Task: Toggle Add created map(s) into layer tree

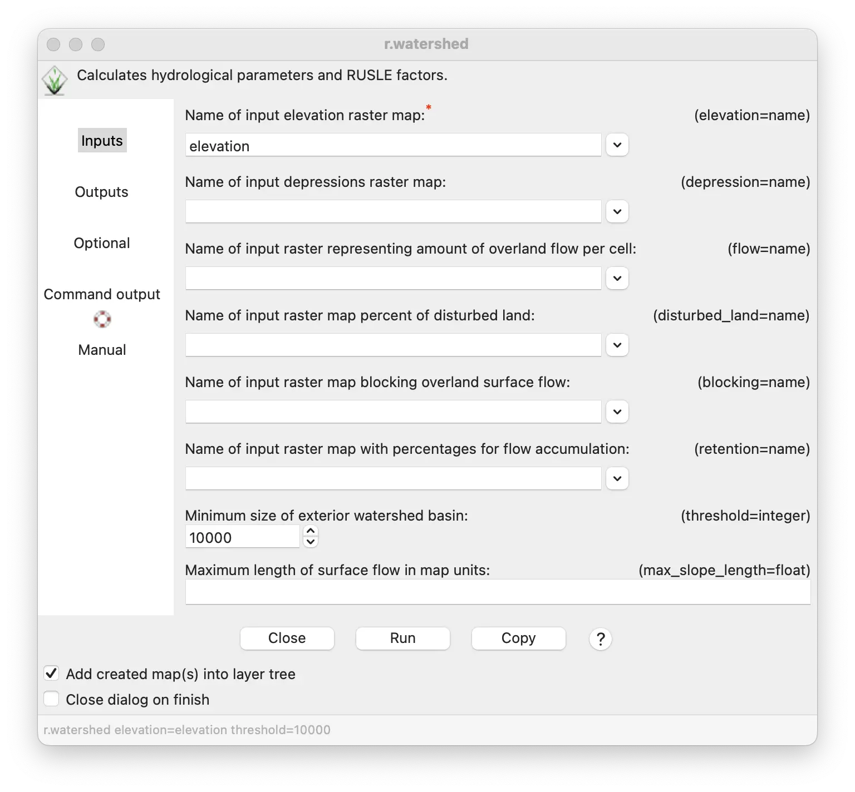Action: [51, 674]
